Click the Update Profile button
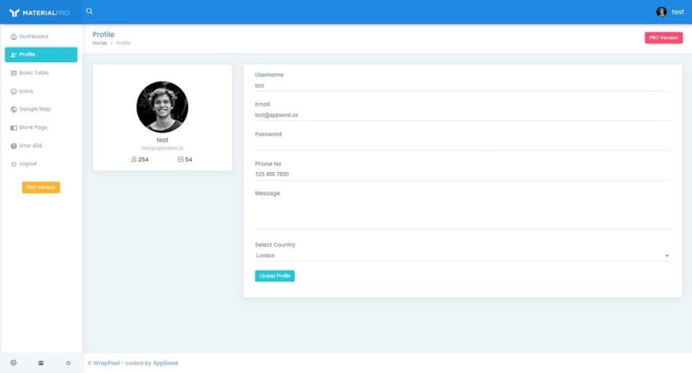Viewport: 692px width, 373px height. tap(274, 276)
